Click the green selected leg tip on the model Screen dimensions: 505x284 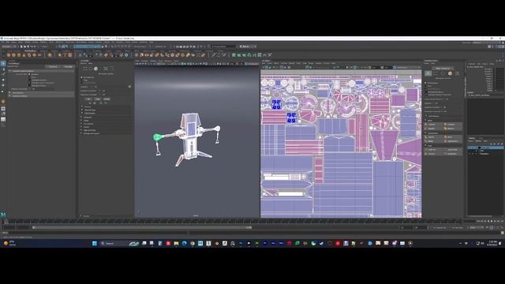click(157, 137)
